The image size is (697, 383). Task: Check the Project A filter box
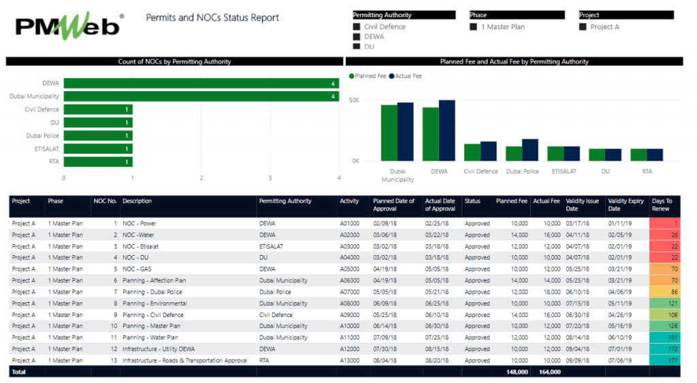pyautogui.click(x=583, y=27)
